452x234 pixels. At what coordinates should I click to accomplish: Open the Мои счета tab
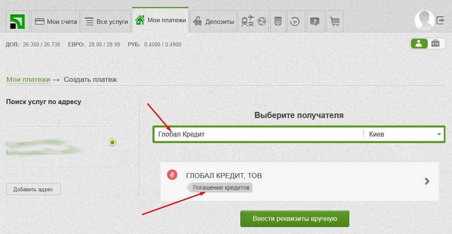tap(55, 22)
